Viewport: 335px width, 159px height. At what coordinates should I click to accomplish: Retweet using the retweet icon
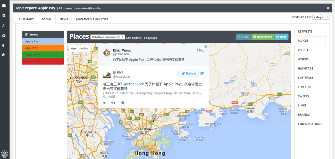[x=113, y=103]
